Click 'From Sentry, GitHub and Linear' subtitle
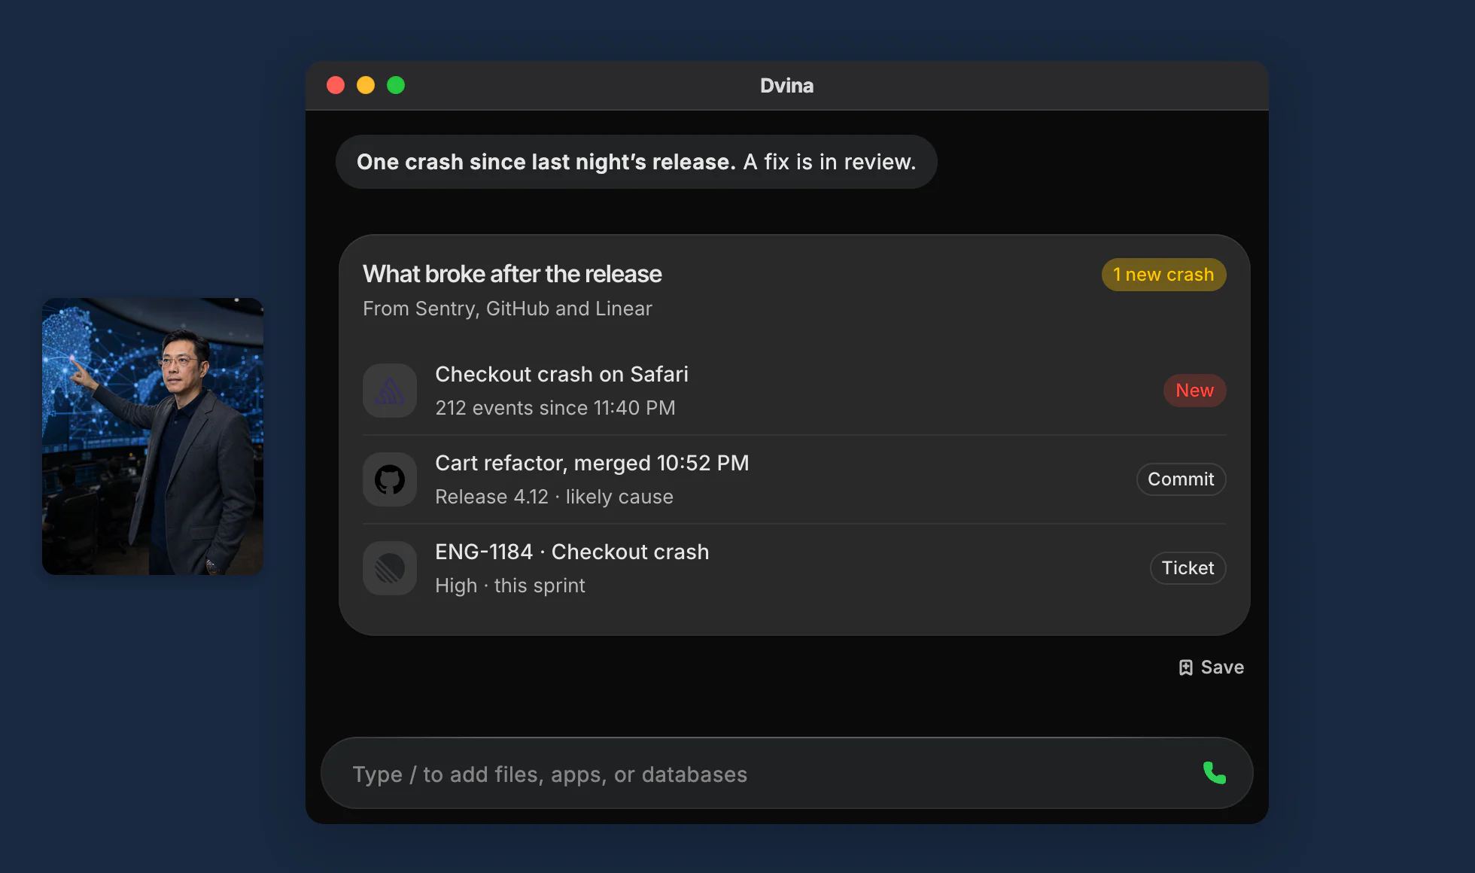 pyautogui.click(x=507, y=309)
